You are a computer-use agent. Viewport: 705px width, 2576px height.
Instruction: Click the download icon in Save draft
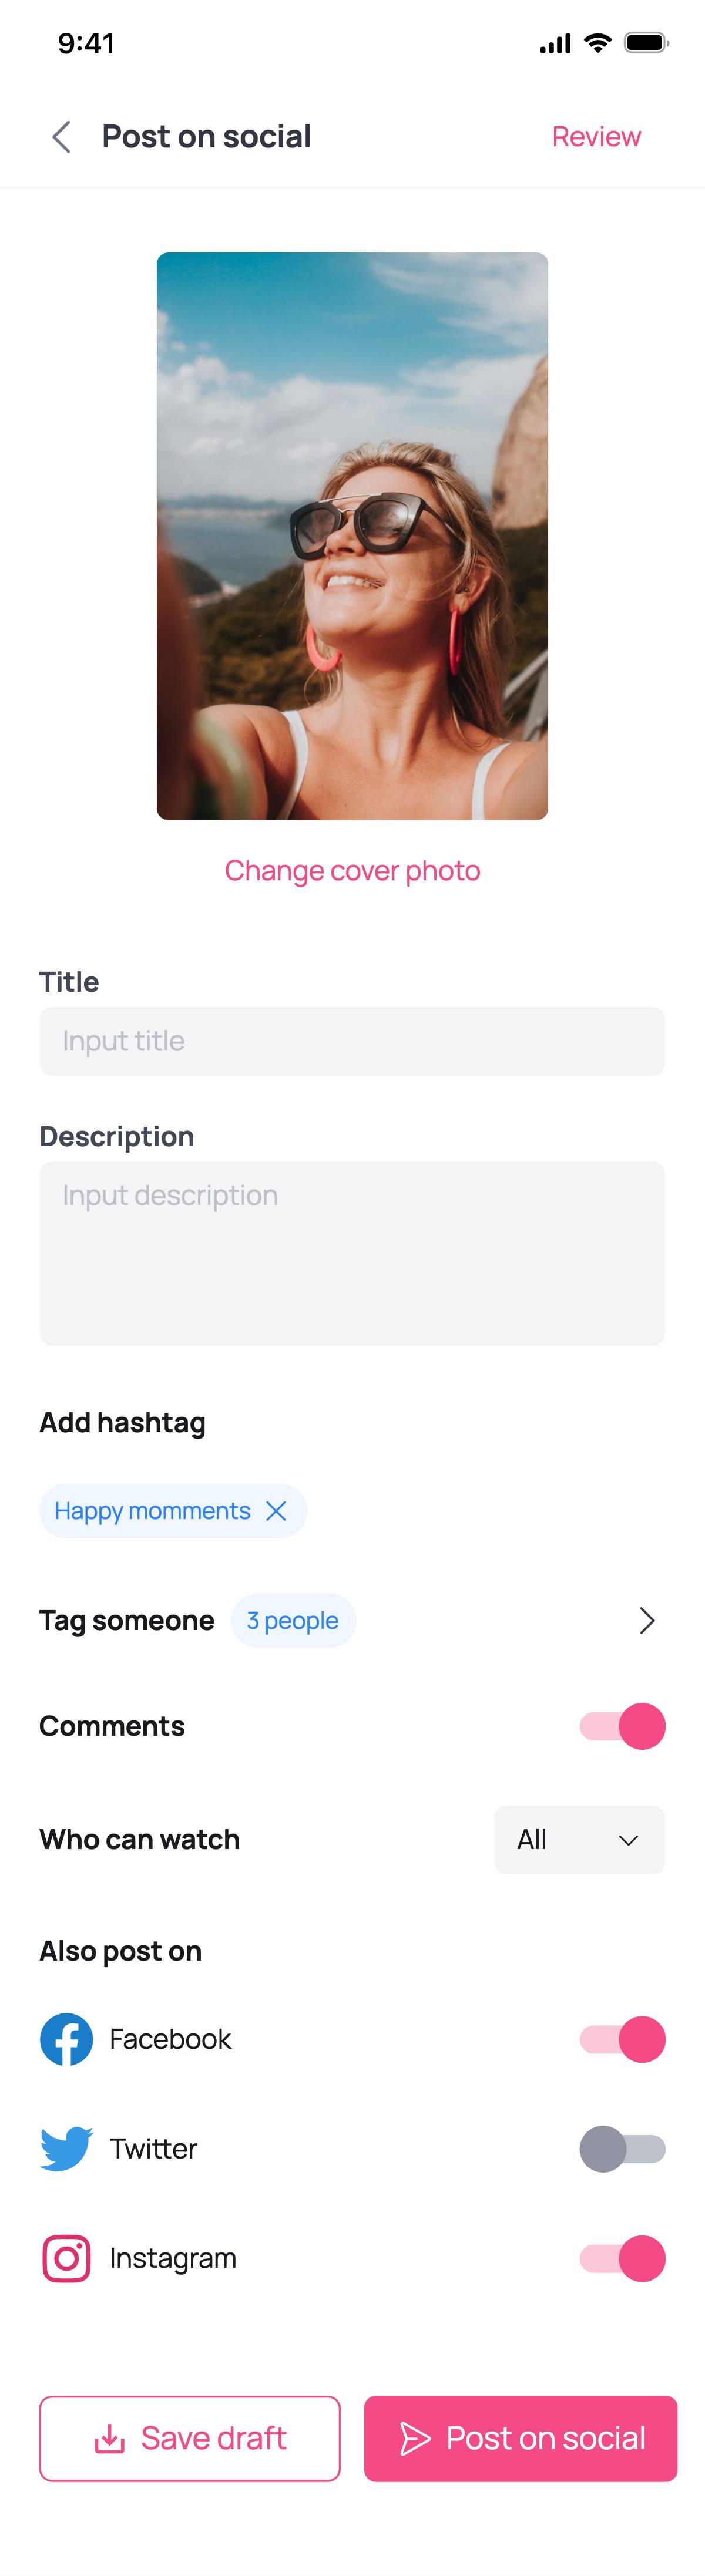pyautogui.click(x=110, y=2439)
